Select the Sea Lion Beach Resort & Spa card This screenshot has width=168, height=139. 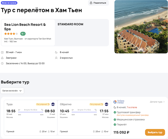[28, 32]
